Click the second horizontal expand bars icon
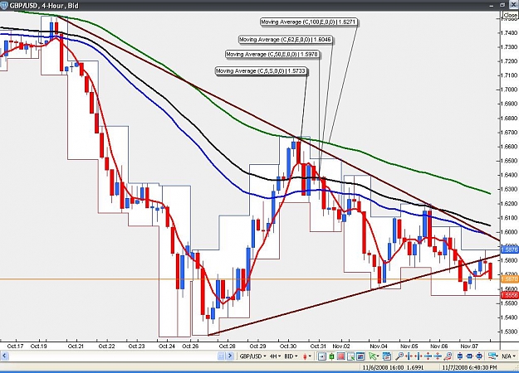Viewport: 519px width, 373px height. (x=419, y=356)
